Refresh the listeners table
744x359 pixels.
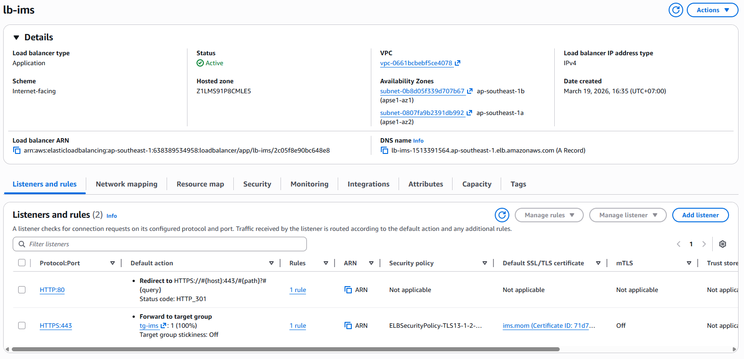[x=502, y=215]
